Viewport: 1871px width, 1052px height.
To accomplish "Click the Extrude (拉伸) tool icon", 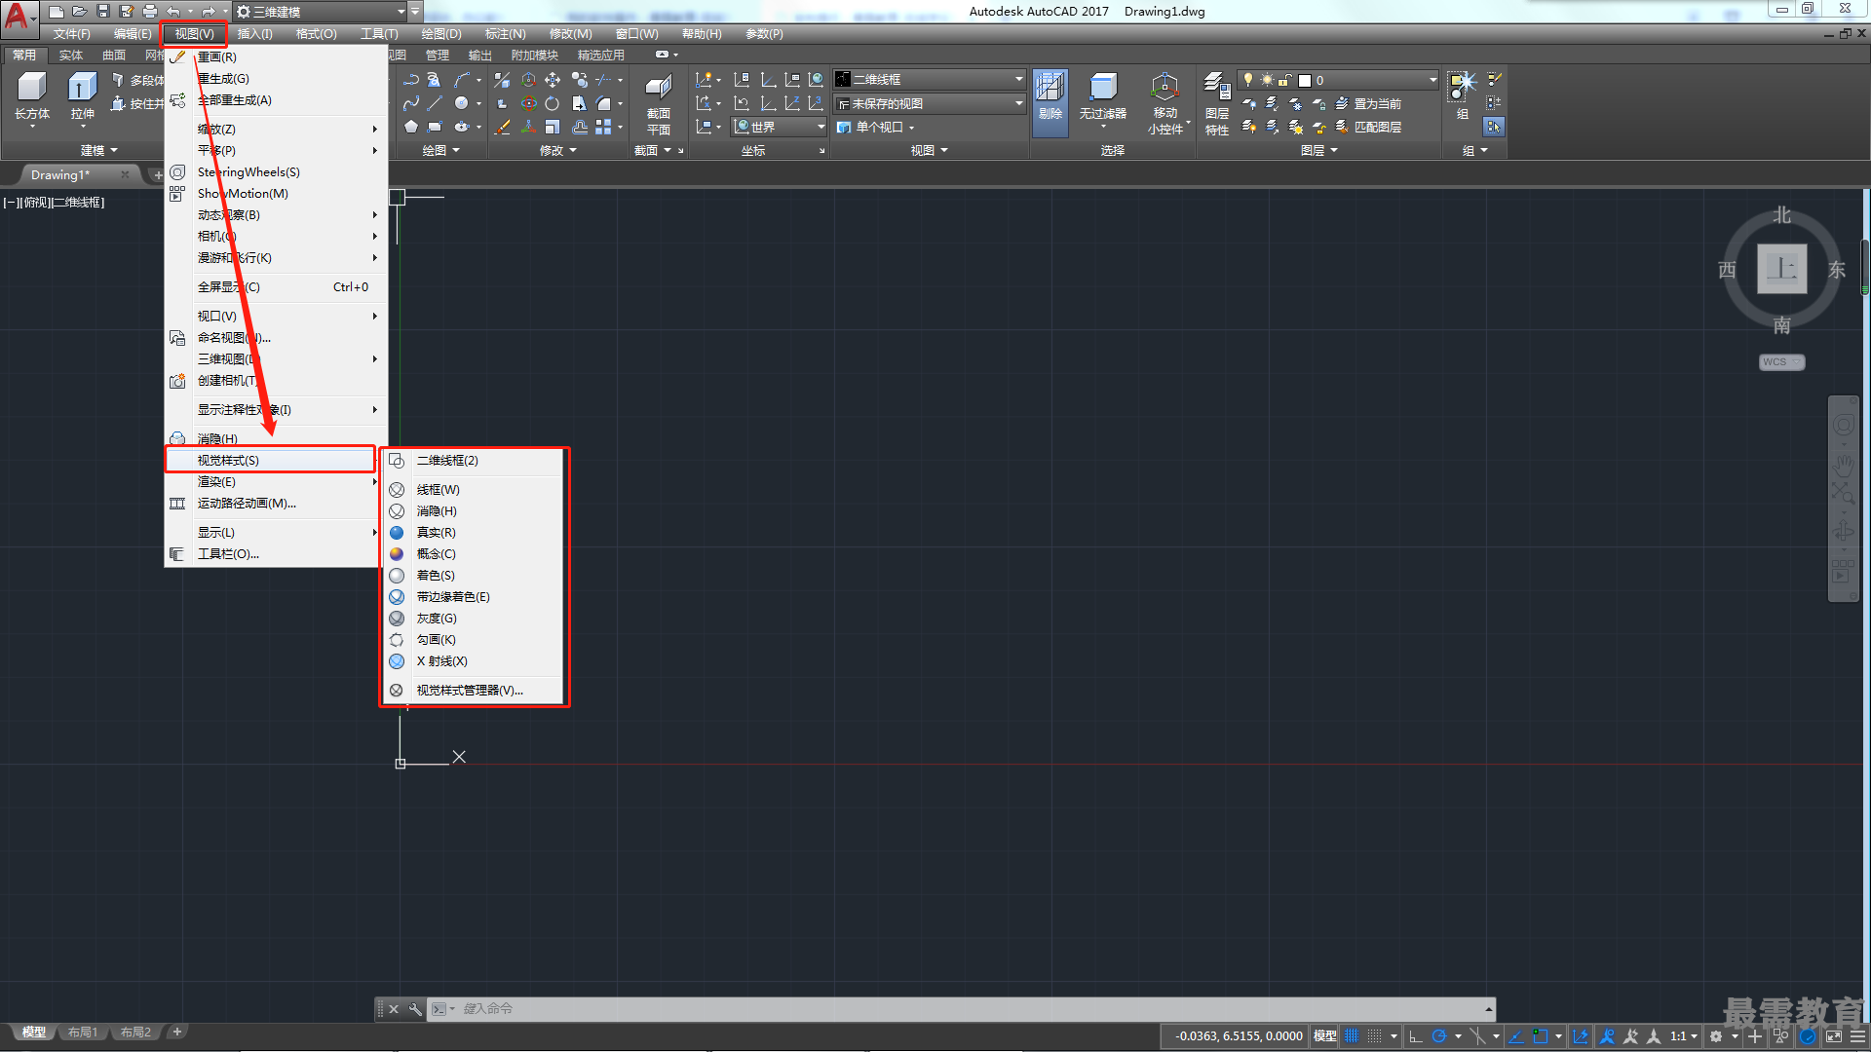I will (x=82, y=88).
